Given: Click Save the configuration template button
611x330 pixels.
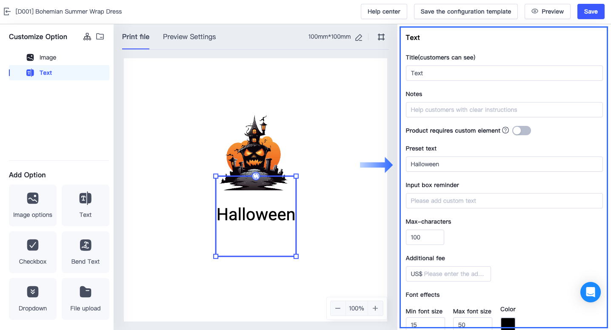Looking at the screenshot, I should (x=465, y=11).
